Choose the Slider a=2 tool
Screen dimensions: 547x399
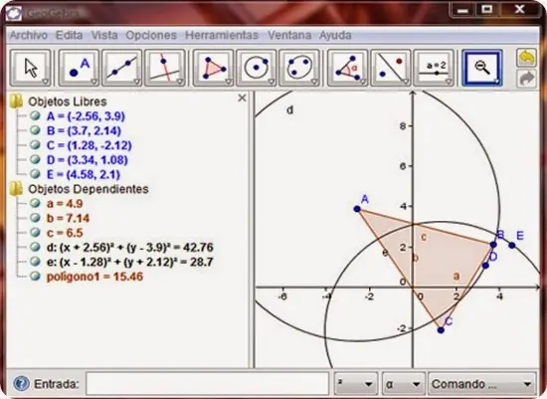434,68
